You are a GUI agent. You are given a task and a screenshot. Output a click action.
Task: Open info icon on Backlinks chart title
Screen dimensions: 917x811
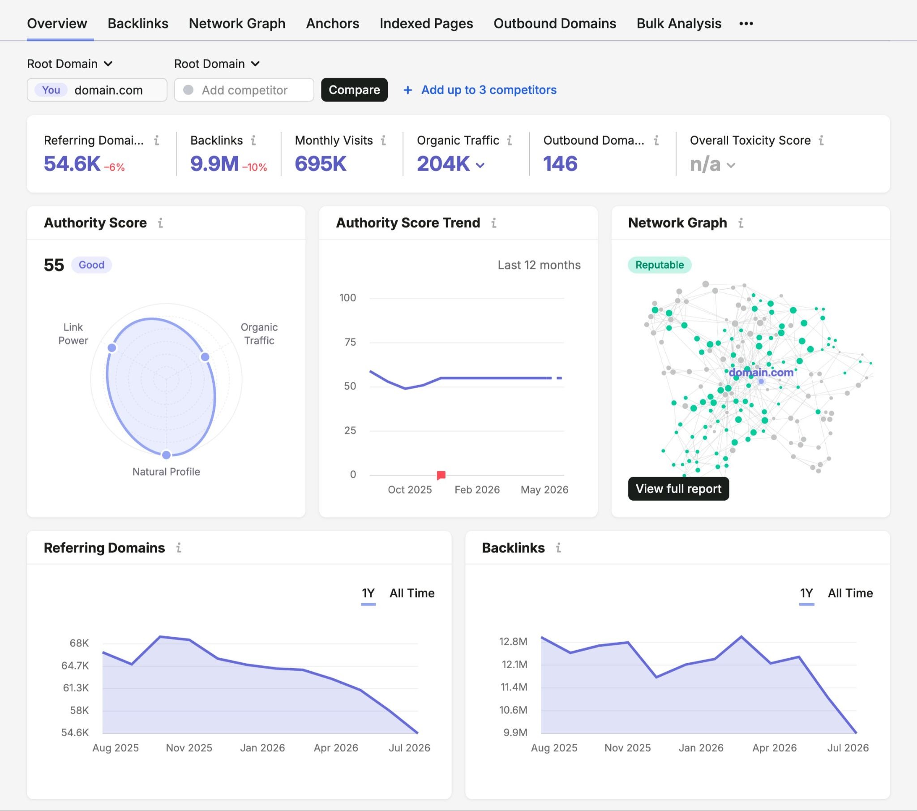pyautogui.click(x=558, y=548)
